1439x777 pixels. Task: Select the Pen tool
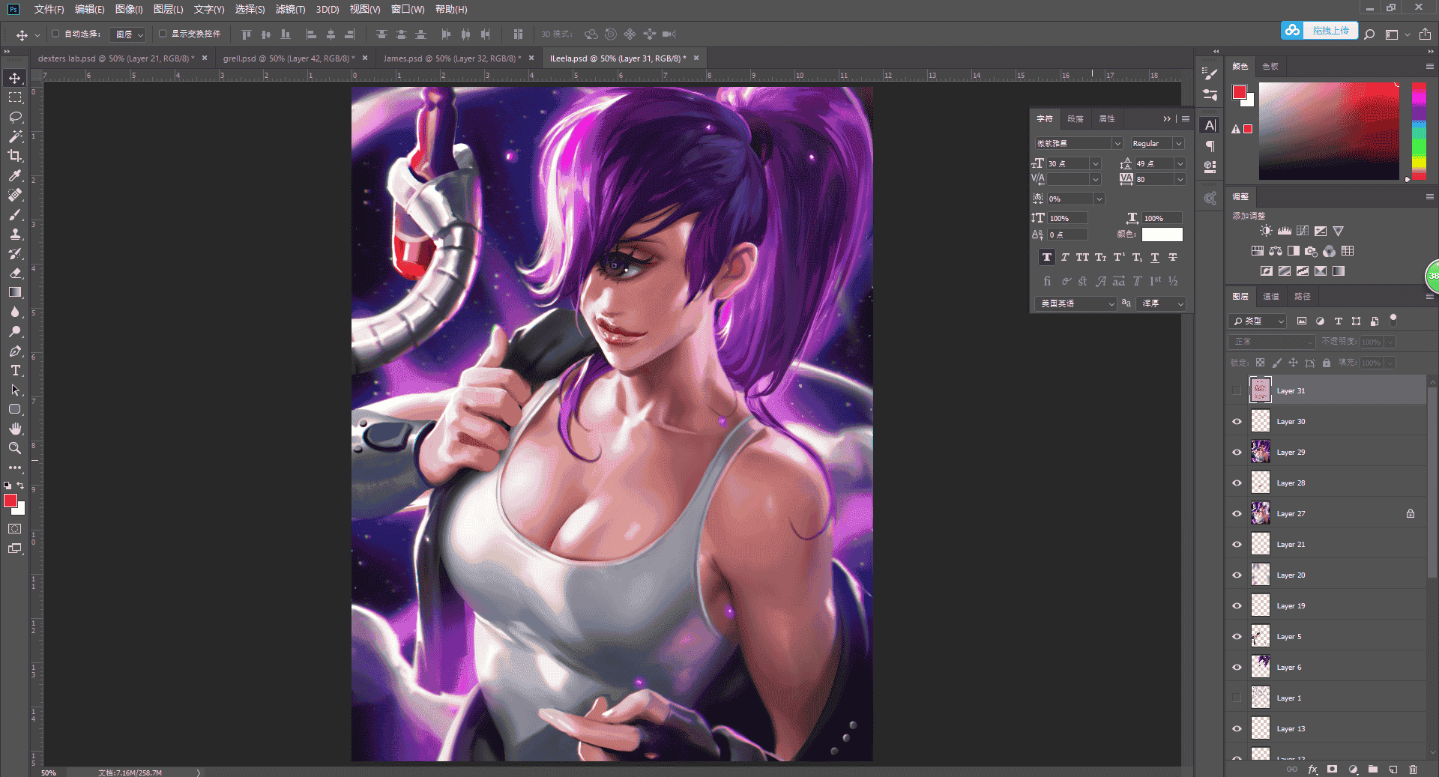(15, 351)
